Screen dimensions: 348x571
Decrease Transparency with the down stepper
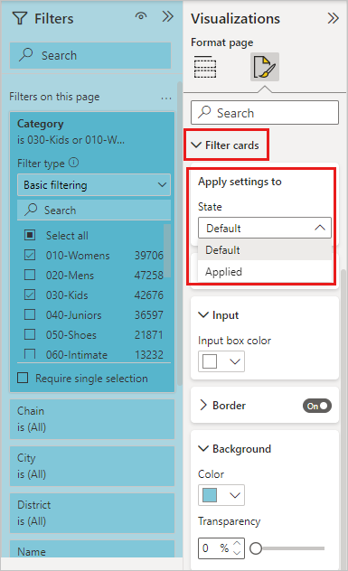coord(237,552)
